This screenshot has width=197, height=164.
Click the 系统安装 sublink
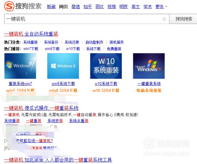(x=55, y=121)
